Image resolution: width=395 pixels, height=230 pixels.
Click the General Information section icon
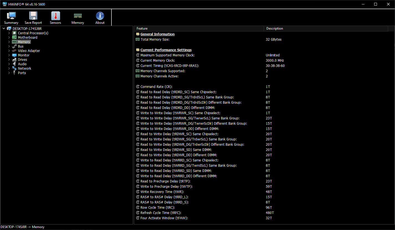pyautogui.click(x=137, y=34)
